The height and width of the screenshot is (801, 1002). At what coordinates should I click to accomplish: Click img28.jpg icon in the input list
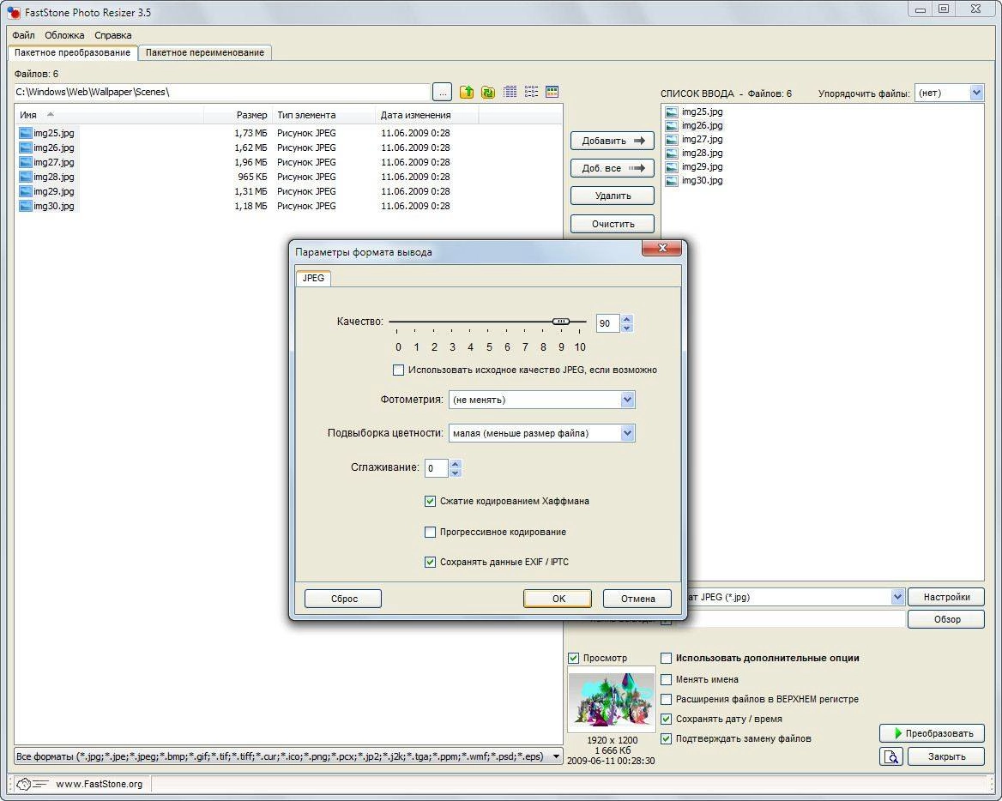(x=672, y=154)
